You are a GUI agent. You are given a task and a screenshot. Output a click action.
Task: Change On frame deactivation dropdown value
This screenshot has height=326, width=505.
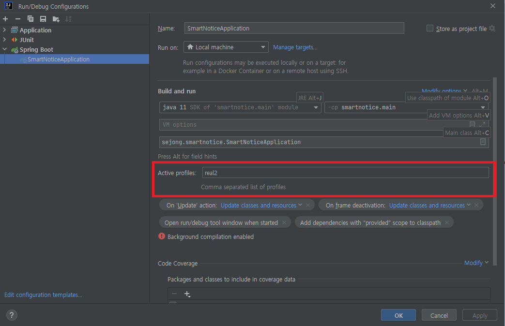(429, 205)
